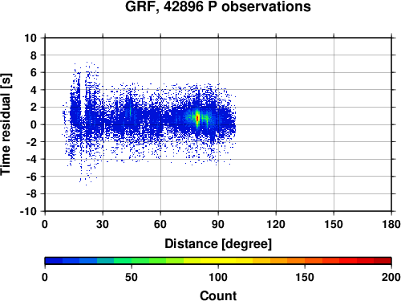Click the x-axis tick label 30
Image resolution: width=401 pixels, height=301 pixels.
point(103,224)
